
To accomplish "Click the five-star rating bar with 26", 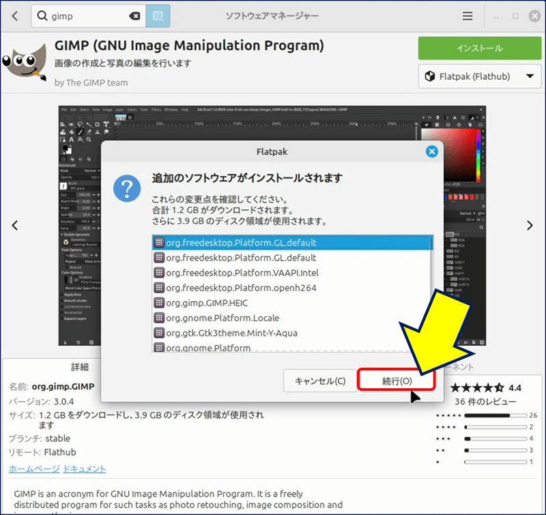I will (x=495, y=415).
